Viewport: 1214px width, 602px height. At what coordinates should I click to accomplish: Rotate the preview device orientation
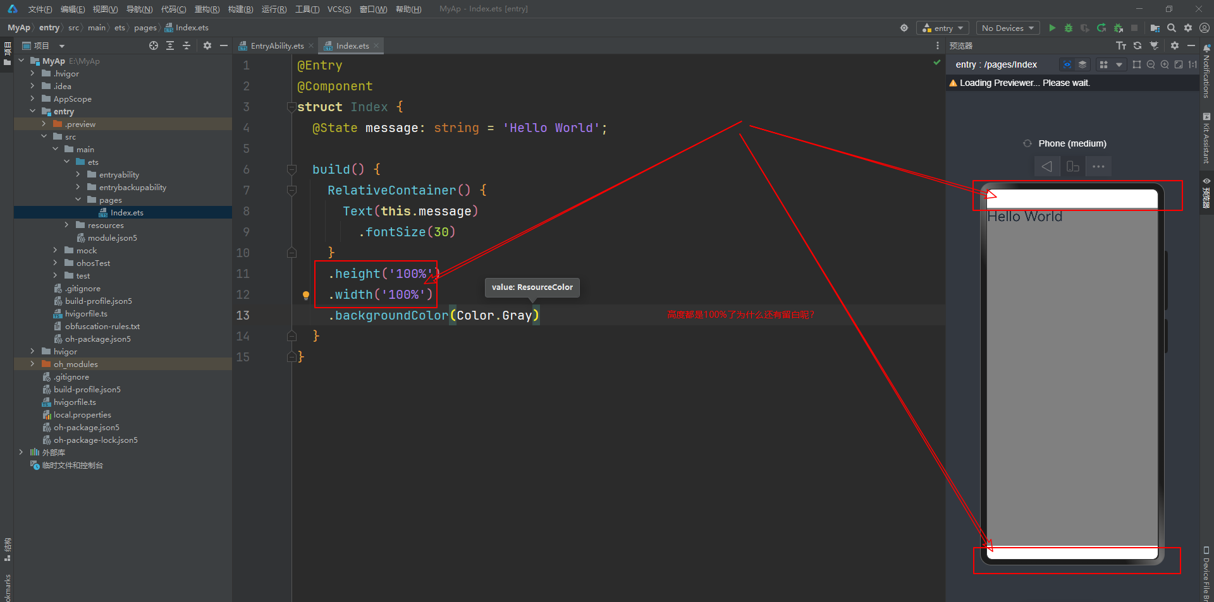1073,166
